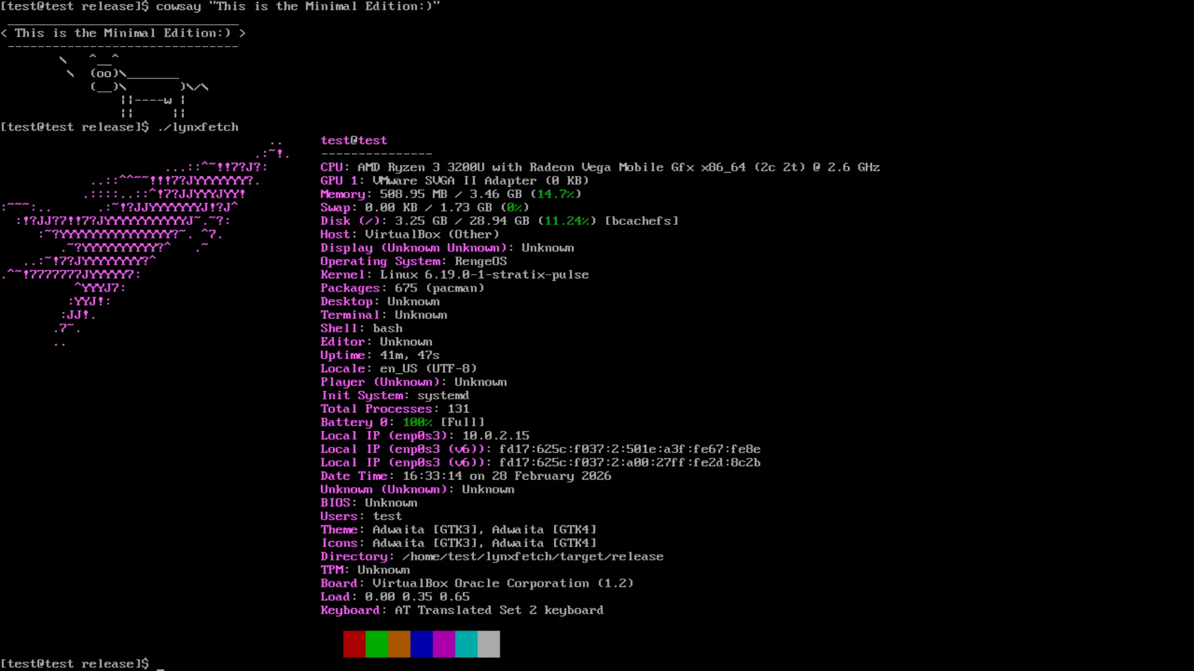The image size is (1194, 671).
Task: Click the Kernel line showing stratix-pulse
Action: click(x=454, y=275)
